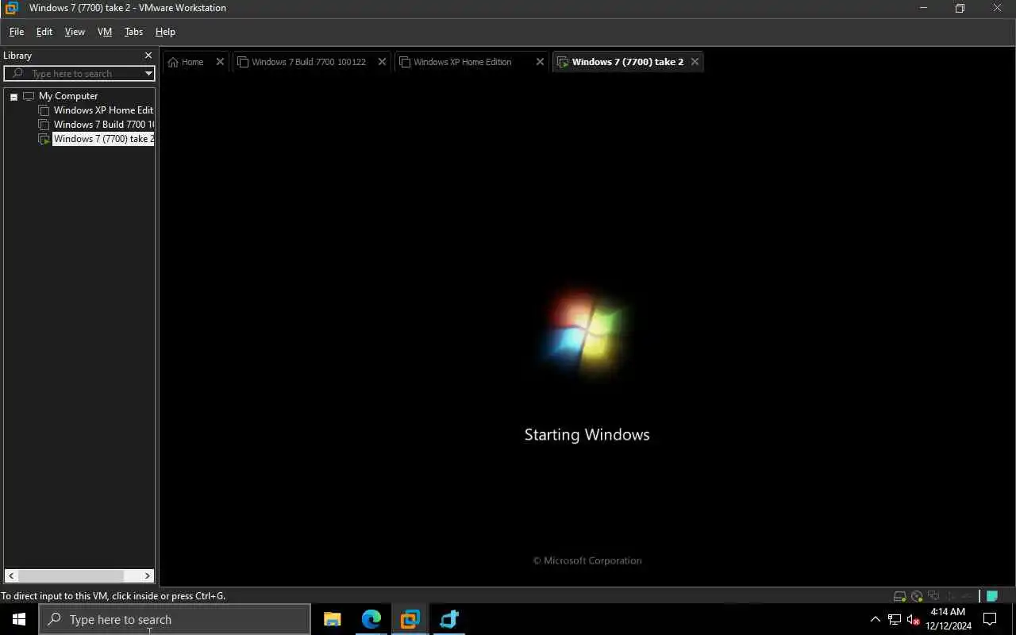Image resolution: width=1016 pixels, height=635 pixels.
Task: Select Windows 7 (7700) take 2 in Library
Action: click(x=102, y=139)
